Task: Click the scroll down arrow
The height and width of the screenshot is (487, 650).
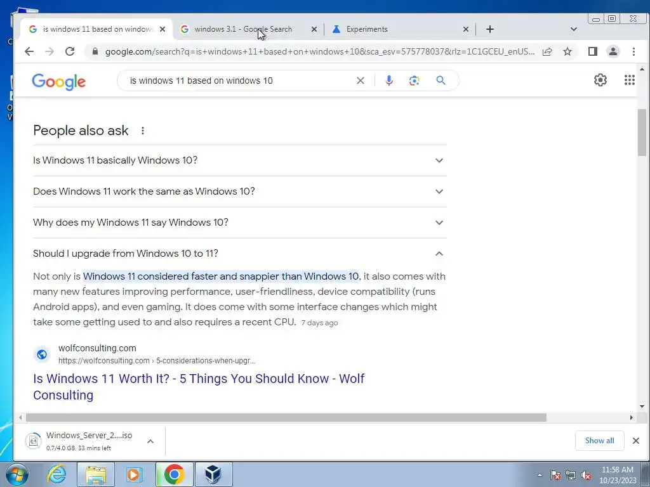Action: pyautogui.click(x=642, y=406)
